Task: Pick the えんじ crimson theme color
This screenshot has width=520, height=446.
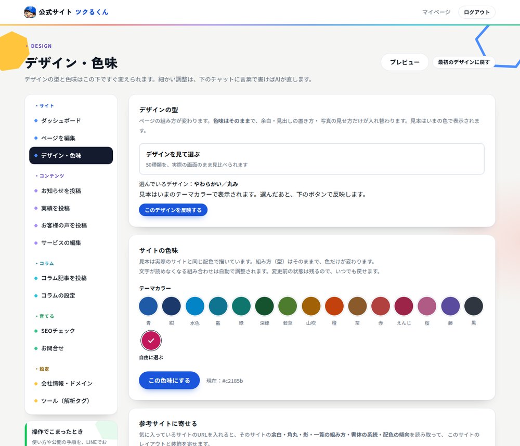Action: pos(404,306)
